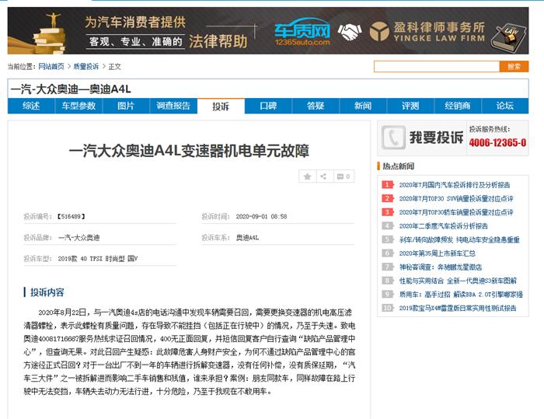Click the favorite star icon

click(x=308, y=176)
